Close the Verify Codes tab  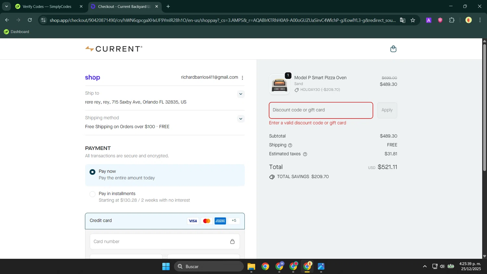[x=81, y=6]
